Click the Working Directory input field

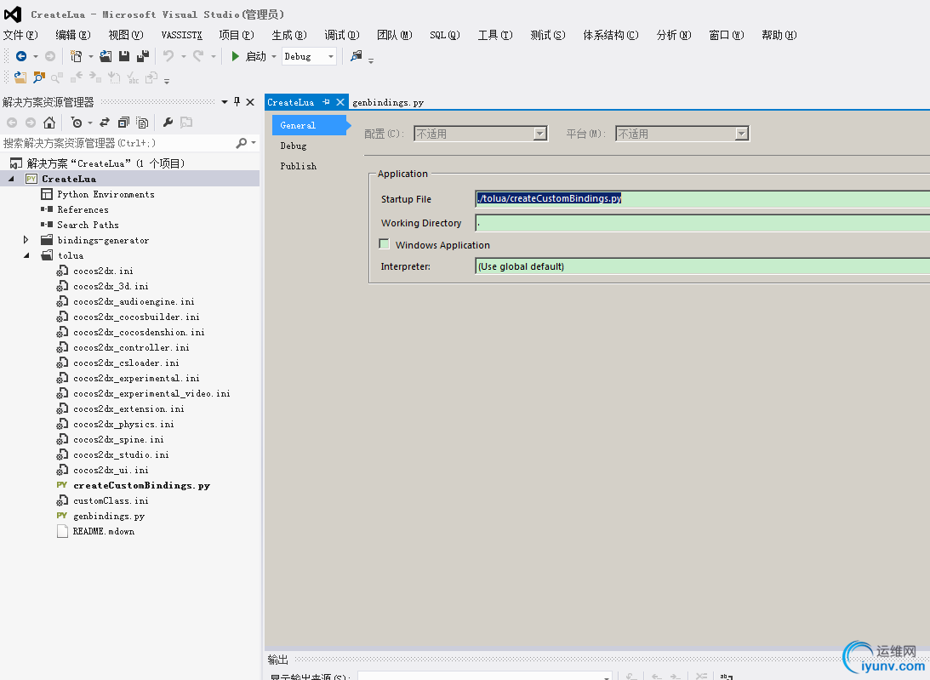click(702, 222)
